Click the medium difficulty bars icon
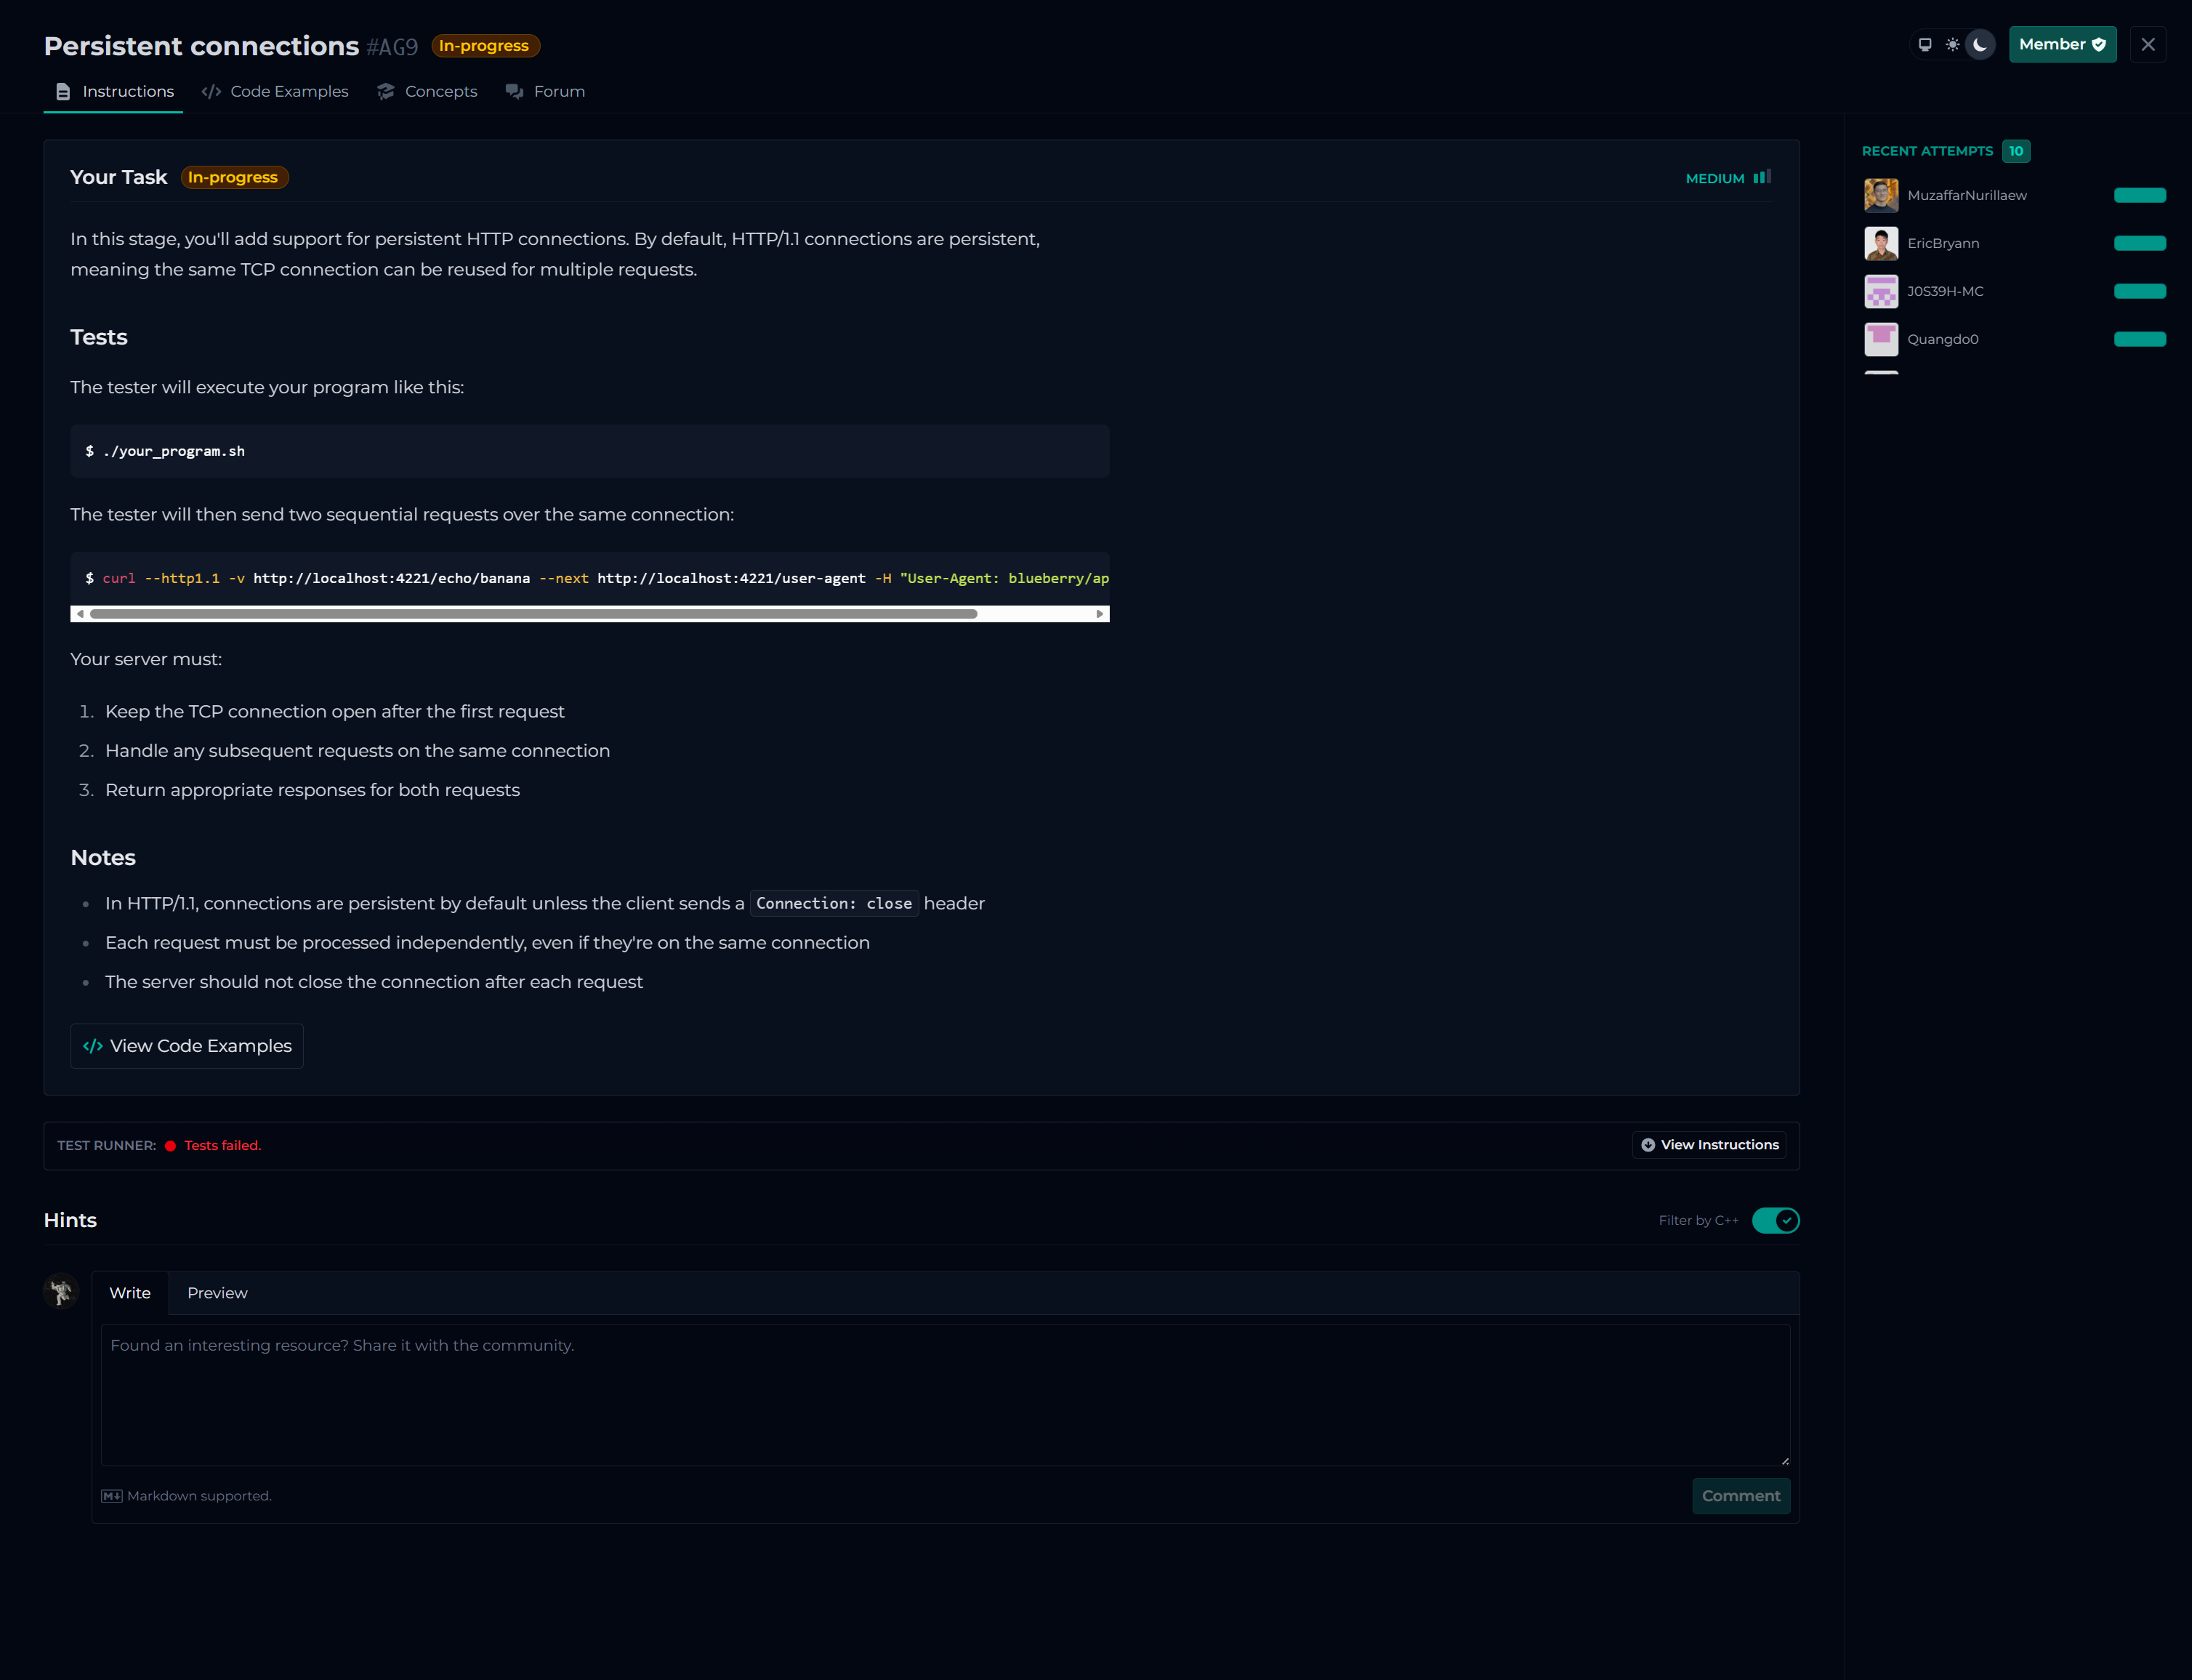2192x1680 pixels. click(x=1761, y=177)
